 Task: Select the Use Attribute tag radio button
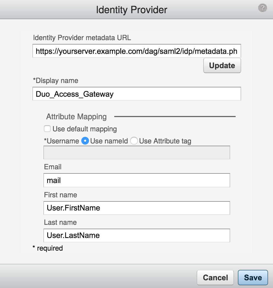click(134, 141)
